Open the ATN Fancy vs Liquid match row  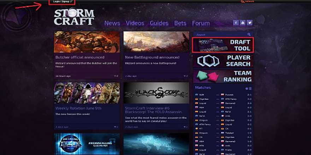223,124
